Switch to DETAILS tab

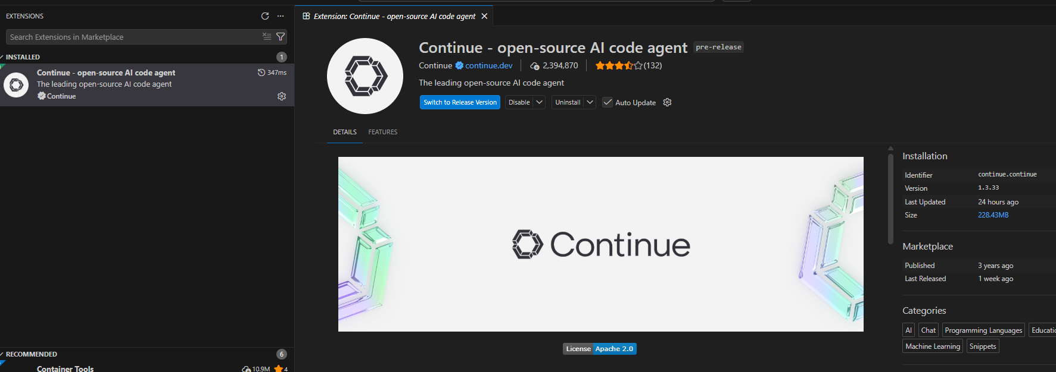(345, 132)
